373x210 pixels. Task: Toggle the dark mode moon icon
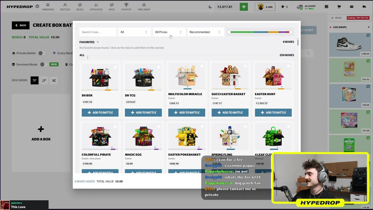tap(210, 7)
